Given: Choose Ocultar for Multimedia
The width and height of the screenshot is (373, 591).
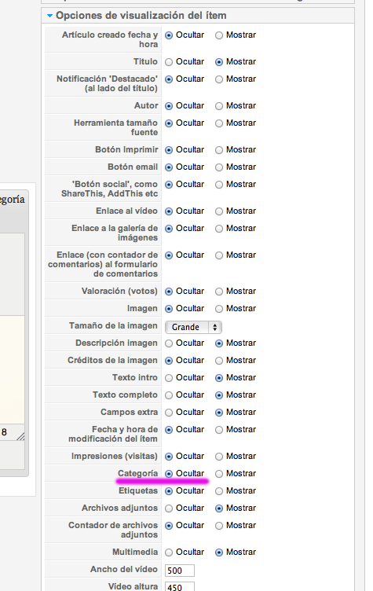Looking at the screenshot, I should pos(169,553).
